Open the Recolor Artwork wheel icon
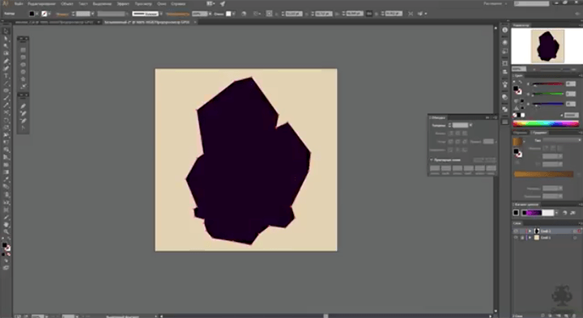583x318 pixels. 244,14
